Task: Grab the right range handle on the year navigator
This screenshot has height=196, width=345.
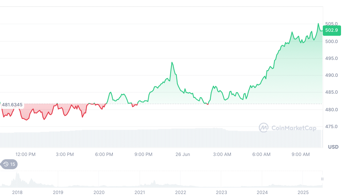Action: coord(322,179)
